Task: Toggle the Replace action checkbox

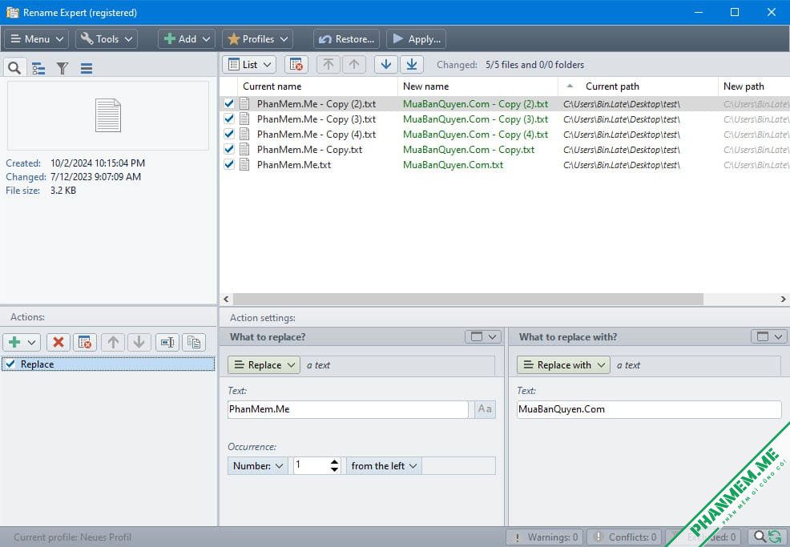Action: [x=10, y=364]
